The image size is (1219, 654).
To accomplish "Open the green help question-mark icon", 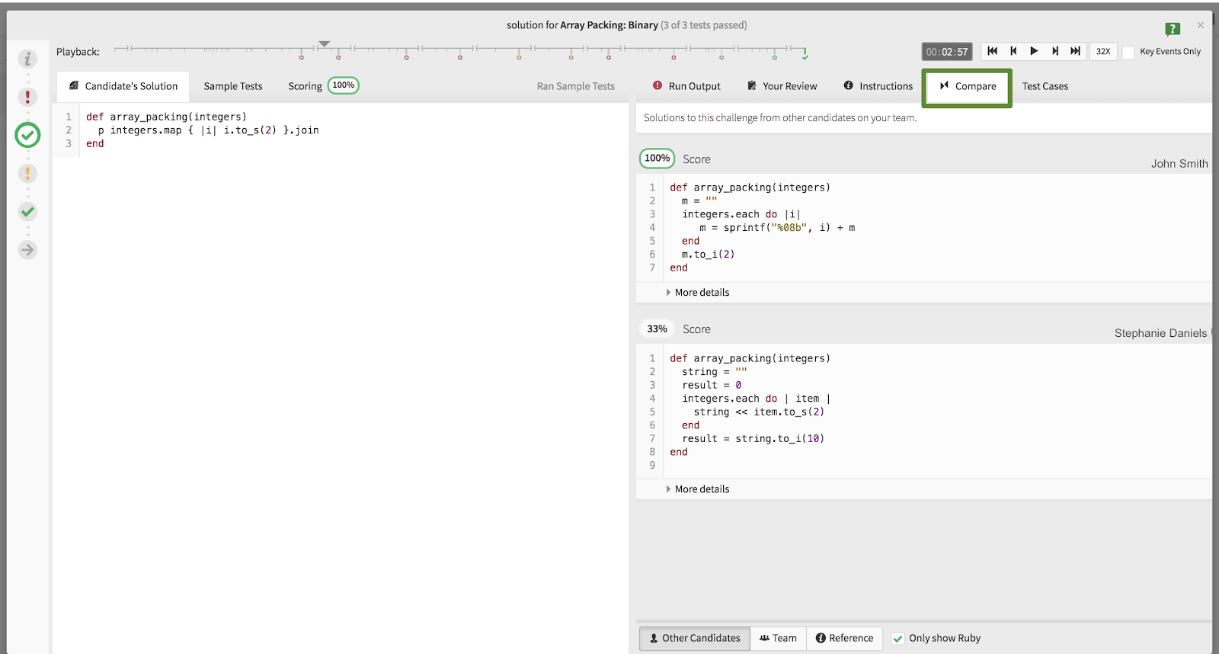I will pyautogui.click(x=1173, y=29).
